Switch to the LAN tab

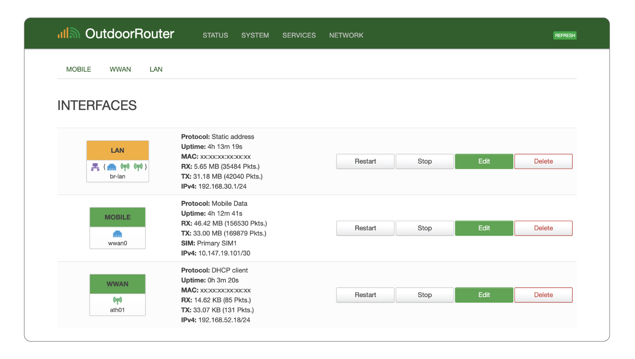(x=156, y=69)
